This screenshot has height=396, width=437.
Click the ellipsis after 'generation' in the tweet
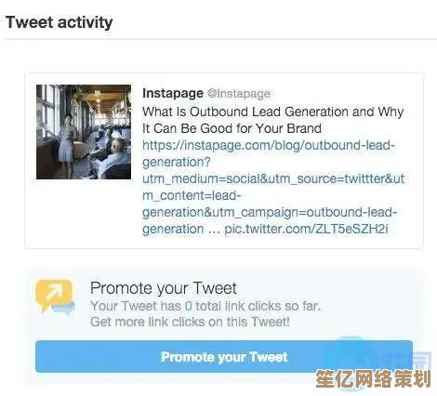pos(214,231)
